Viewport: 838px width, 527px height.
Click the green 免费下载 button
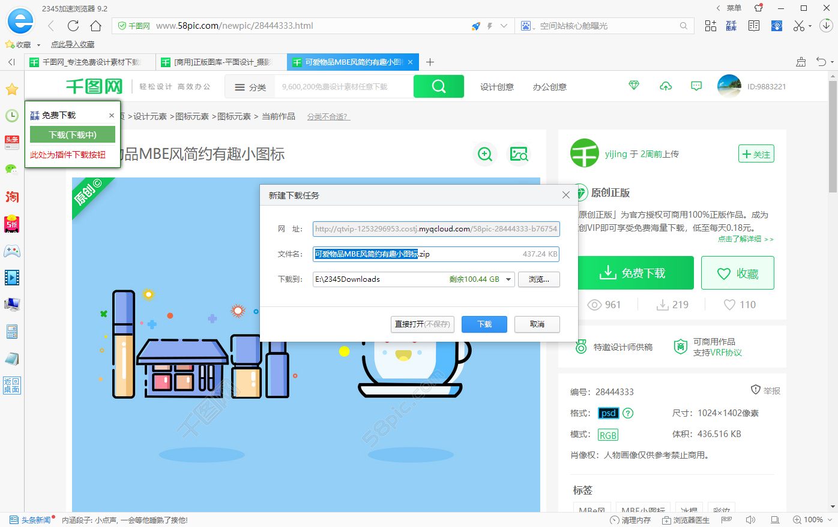click(636, 273)
